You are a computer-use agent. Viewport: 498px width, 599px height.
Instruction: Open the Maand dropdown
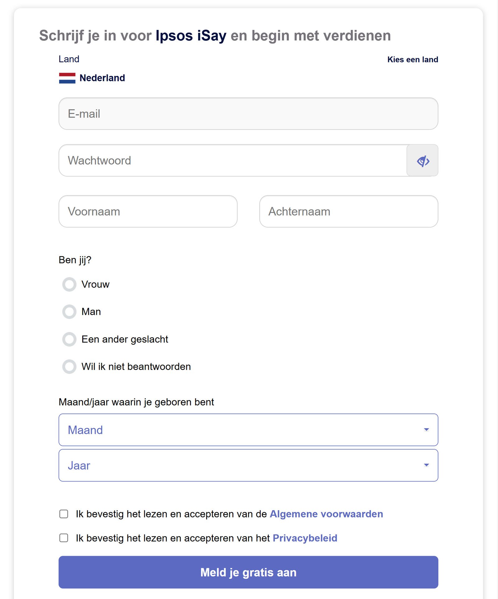coord(218,430)
